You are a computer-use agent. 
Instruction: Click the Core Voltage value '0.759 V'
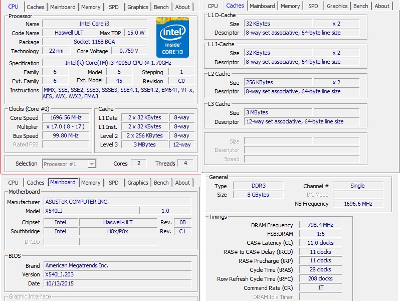pos(129,51)
